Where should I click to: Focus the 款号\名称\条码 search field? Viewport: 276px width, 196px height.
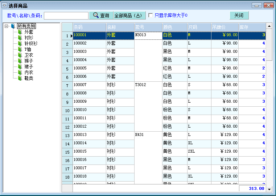pos(66,16)
